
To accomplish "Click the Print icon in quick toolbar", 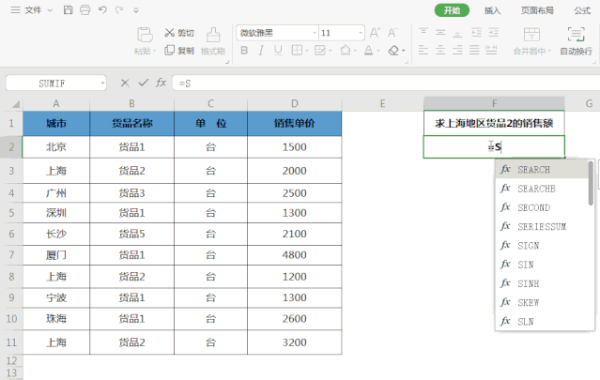I will 85,10.
